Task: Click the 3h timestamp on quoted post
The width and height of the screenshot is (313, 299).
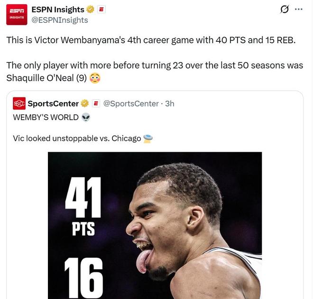Action: [169, 103]
